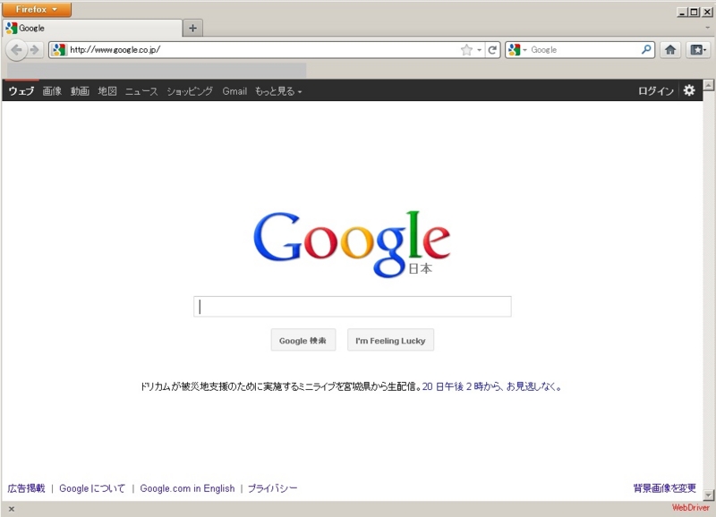This screenshot has width=716, height=517.
Task: Open the search engine selector dropdown
Action: click(x=524, y=50)
